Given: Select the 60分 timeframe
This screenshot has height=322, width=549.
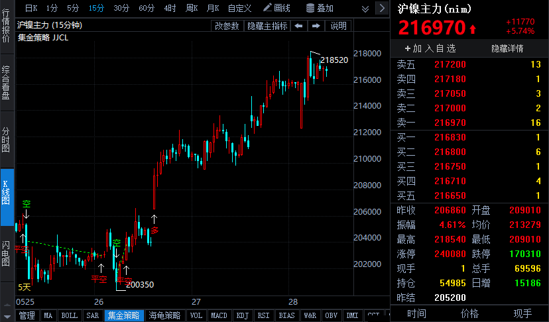Looking at the screenshot, I should pos(147,8).
